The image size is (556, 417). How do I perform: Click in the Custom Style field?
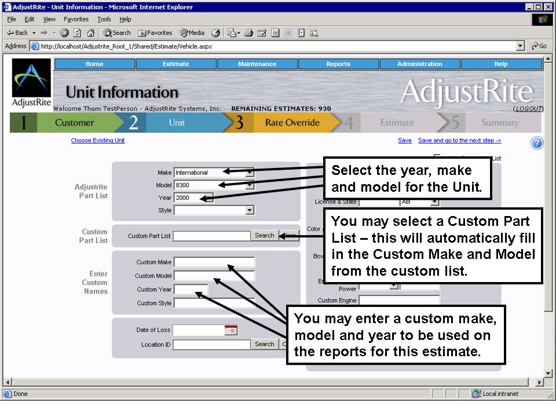(x=214, y=303)
